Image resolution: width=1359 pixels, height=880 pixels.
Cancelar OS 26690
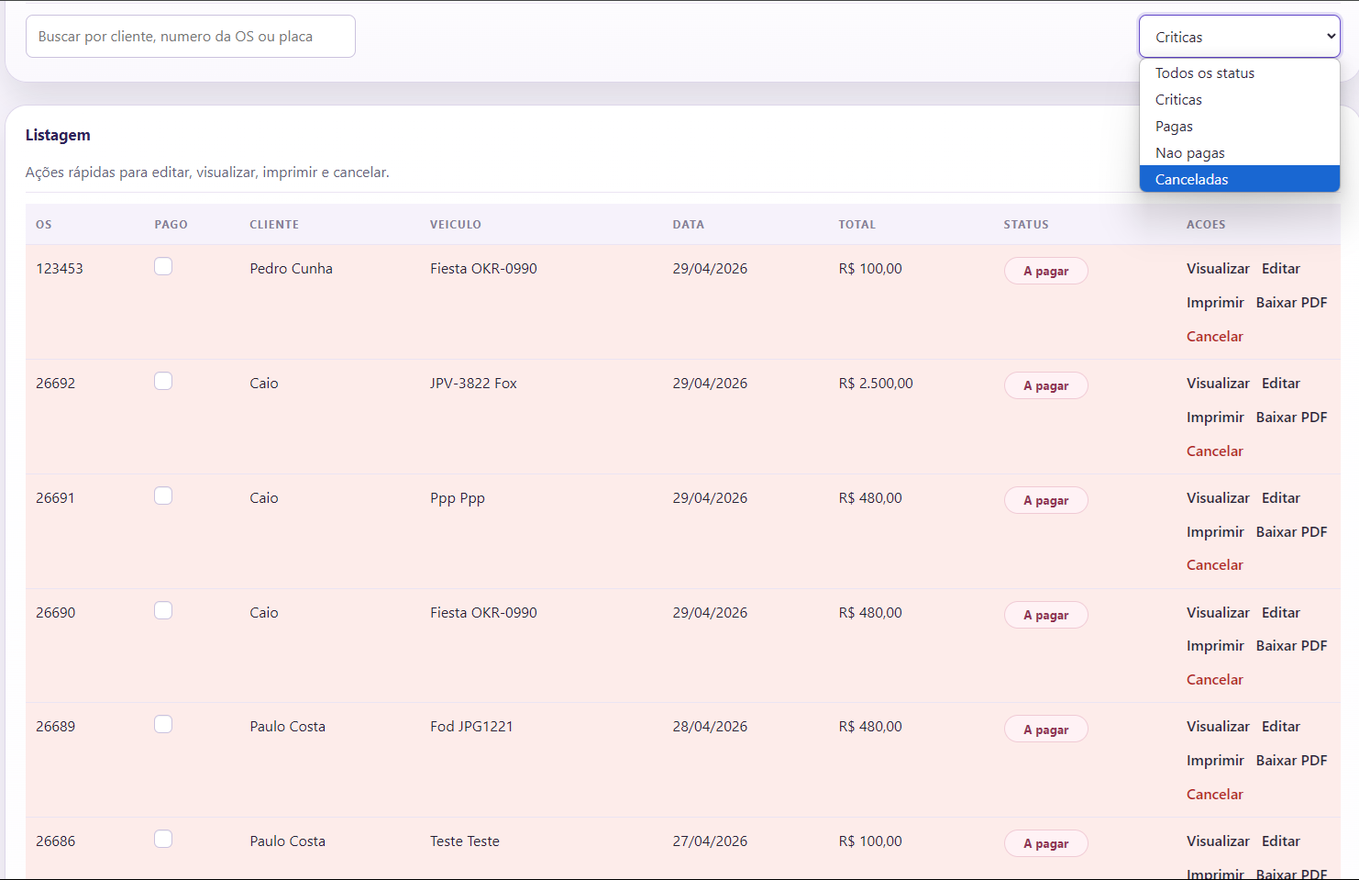click(x=1215, y=680)
